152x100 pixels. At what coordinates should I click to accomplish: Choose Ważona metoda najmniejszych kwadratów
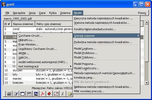pyautogui.click(x=106, y=23)
